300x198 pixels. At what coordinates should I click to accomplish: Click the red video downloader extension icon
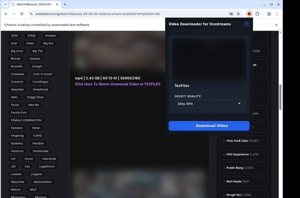pyautogui.click(x=249, y=14)
